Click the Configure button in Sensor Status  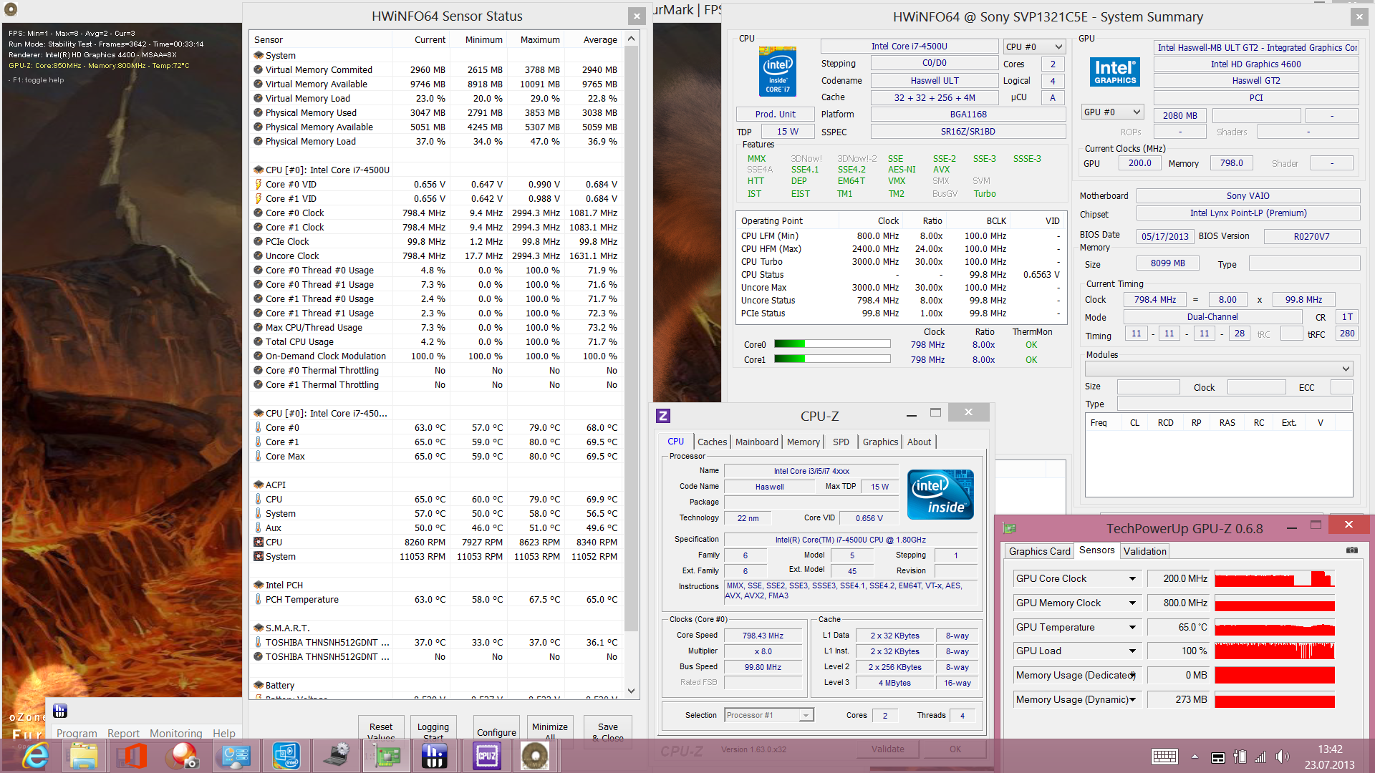tap(496, 731)
